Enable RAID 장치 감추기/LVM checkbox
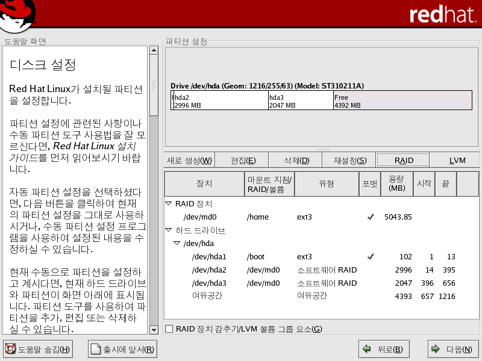Viewport: 482px width, 361px height. click(169, 329)
